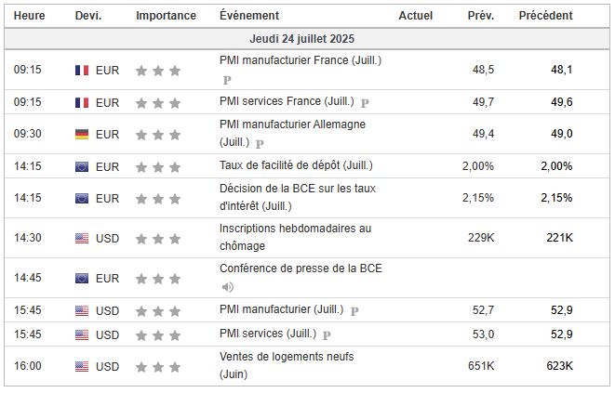The width and height of the screenshot is (615, 393).
Task: Click preliminary 'P' icon beside US PMI manufacturier
Action: pos(354,310)
